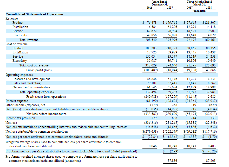Click the 'General and administrative' label
229x167 pixels.
pos(31,87)
